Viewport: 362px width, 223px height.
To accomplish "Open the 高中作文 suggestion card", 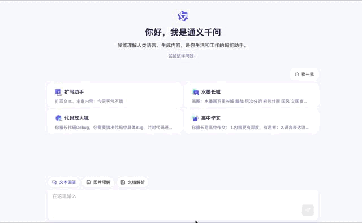I will 251,121.
